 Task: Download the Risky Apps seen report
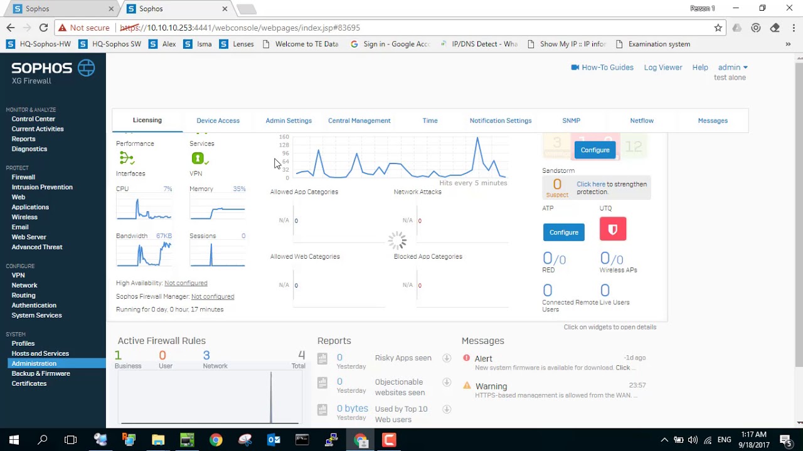click(447, 358)
